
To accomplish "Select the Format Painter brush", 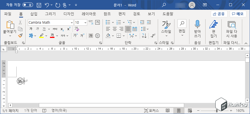I will (20, 35).
